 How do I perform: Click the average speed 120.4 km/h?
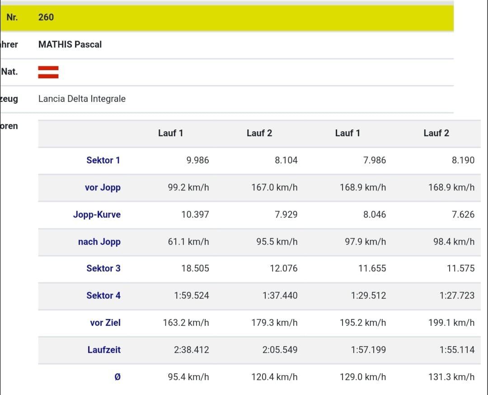click(x=275, y=377)
